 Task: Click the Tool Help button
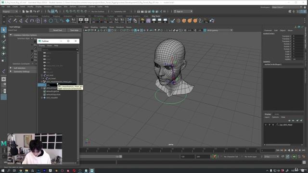[74, 30]
